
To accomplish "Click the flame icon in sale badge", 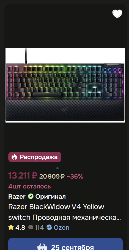I will tap(14, 157).
